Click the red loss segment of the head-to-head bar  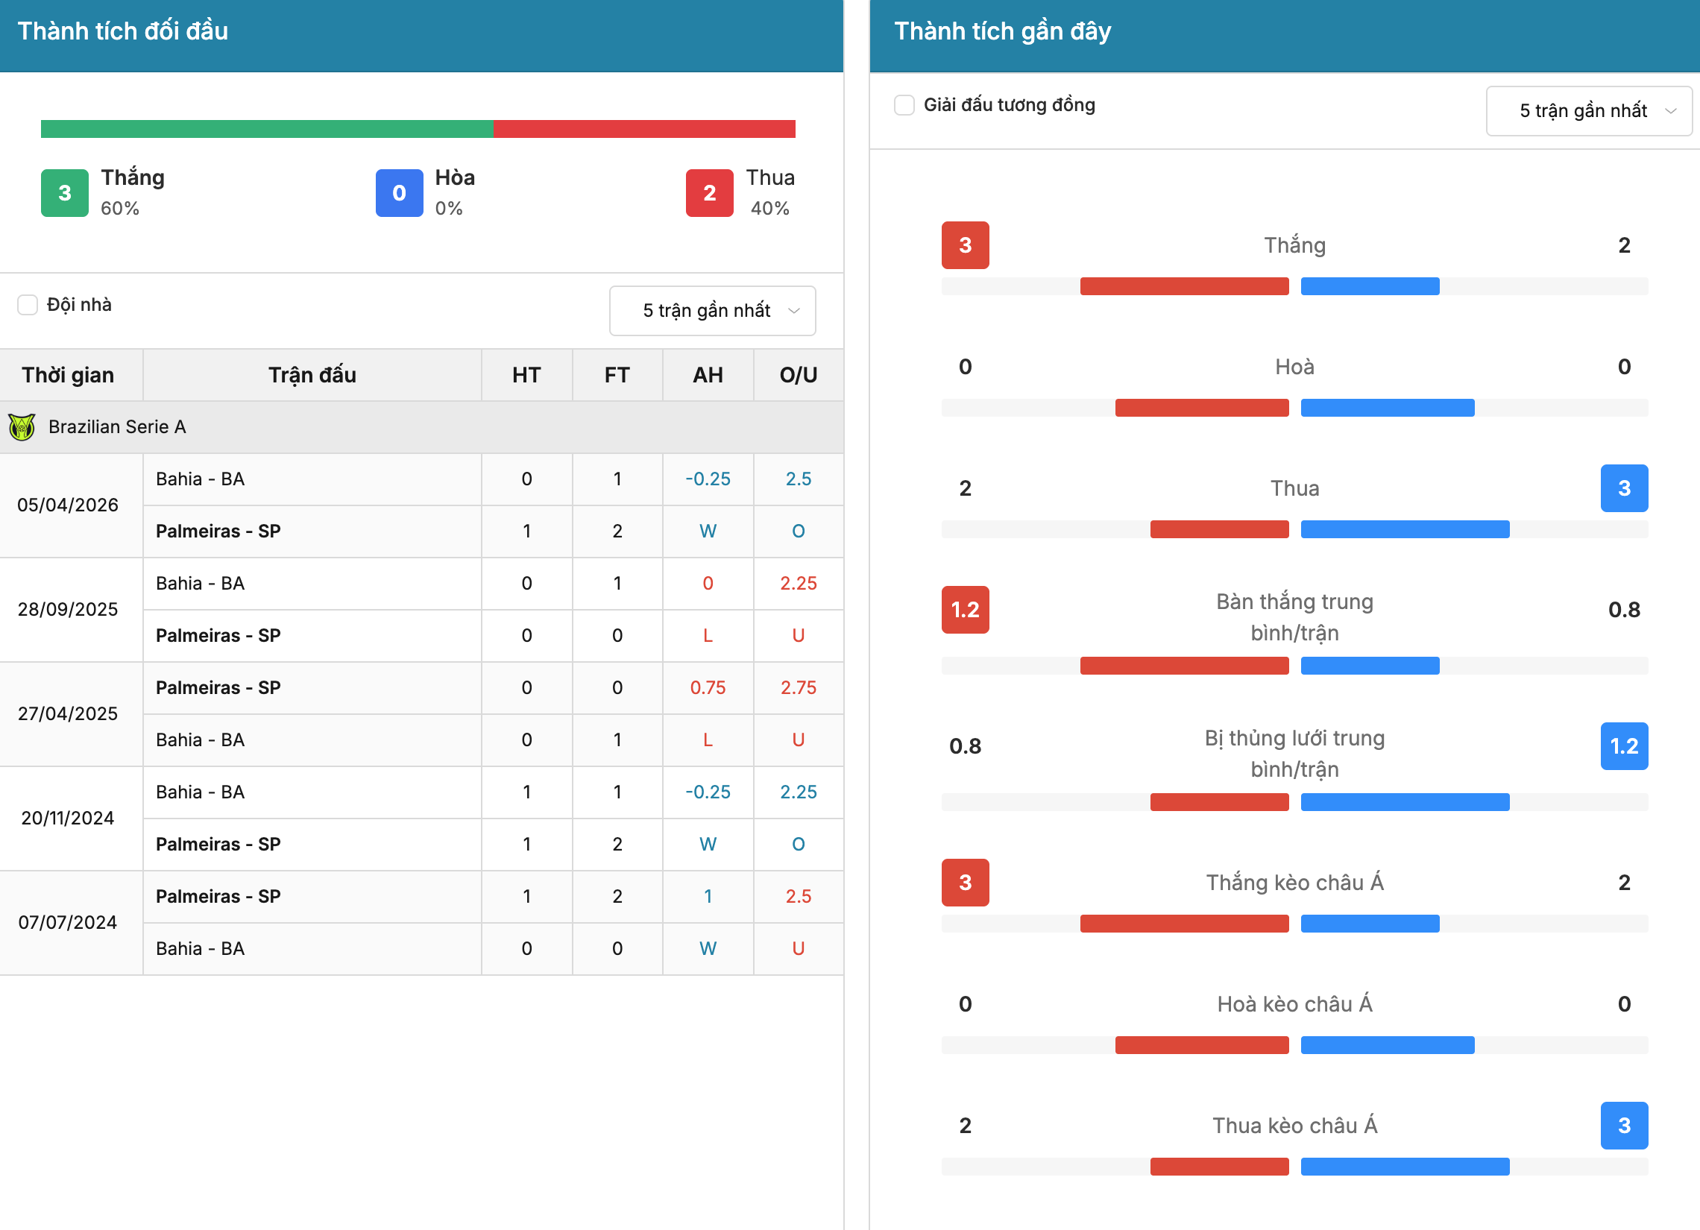(644, 129)
